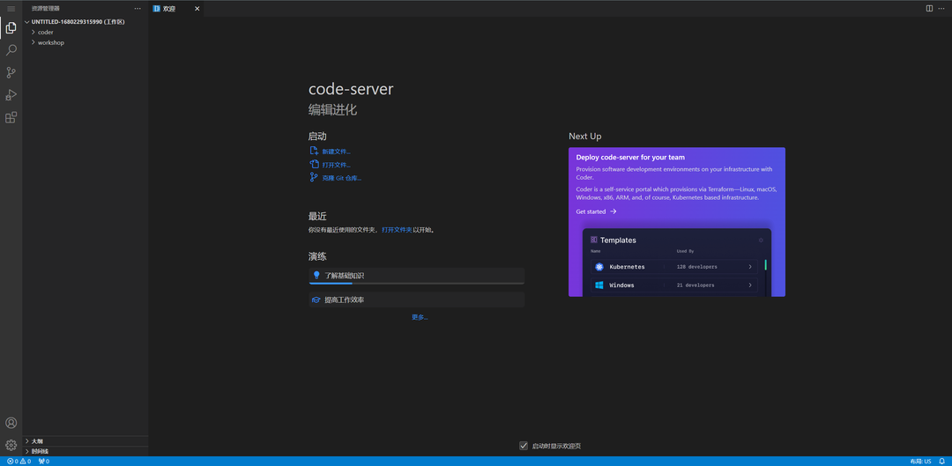Click the Deploy code-server for your team heading

630,157
